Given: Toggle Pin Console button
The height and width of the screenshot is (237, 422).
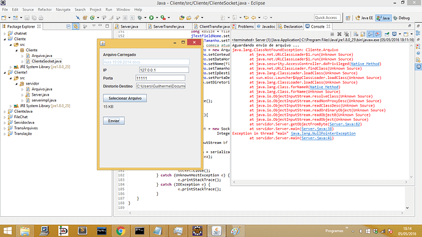Looking at the screenshot, I should 387,34.
